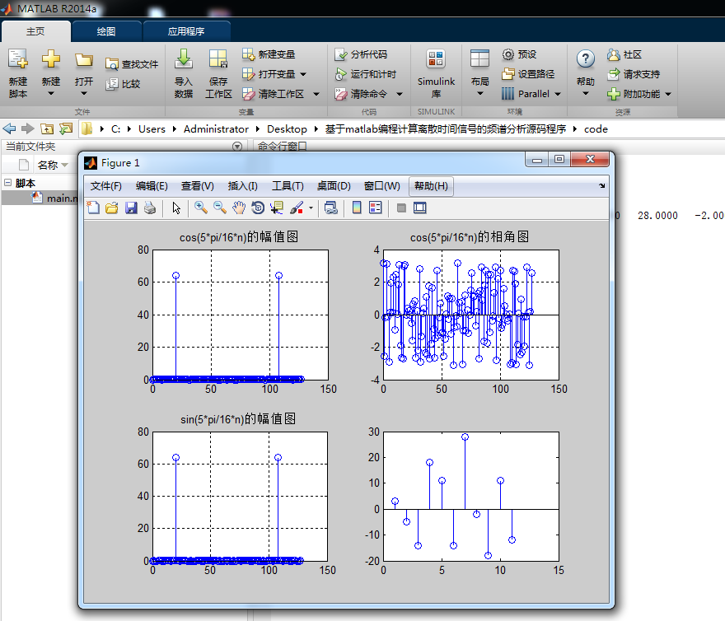Open the Edit (编辑) menu in Figure 1
This screenshot has height=621, width=725.
pyautogui.click(x=152, y=186)
